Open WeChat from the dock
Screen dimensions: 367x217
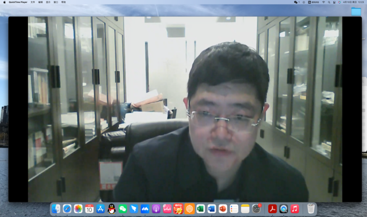(x=123, y=209)
